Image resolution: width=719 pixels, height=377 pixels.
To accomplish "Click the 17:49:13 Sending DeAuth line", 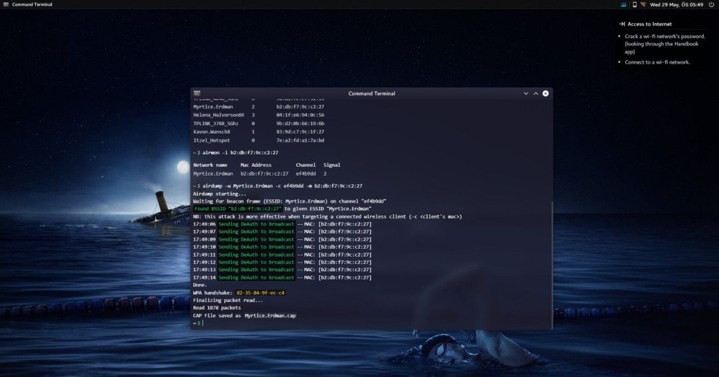I will [x=282, y=270].
